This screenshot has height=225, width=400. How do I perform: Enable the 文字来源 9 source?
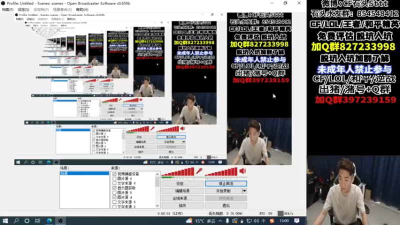point(114,183)
